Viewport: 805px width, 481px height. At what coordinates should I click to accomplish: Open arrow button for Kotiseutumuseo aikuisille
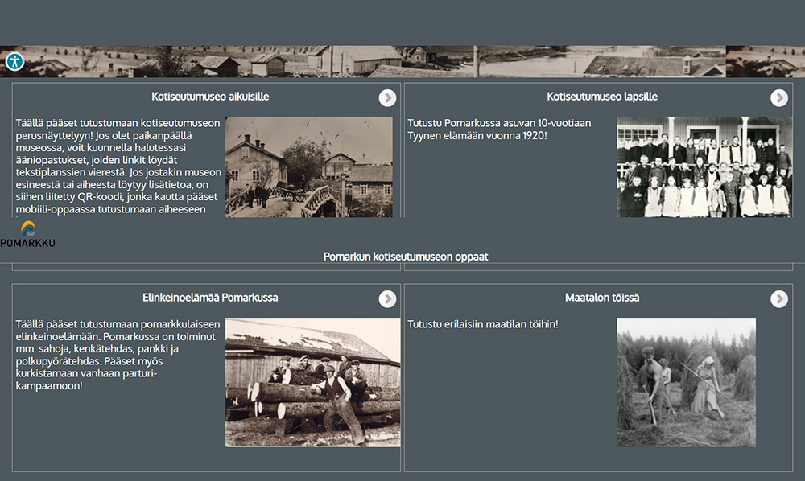(387, 97)
